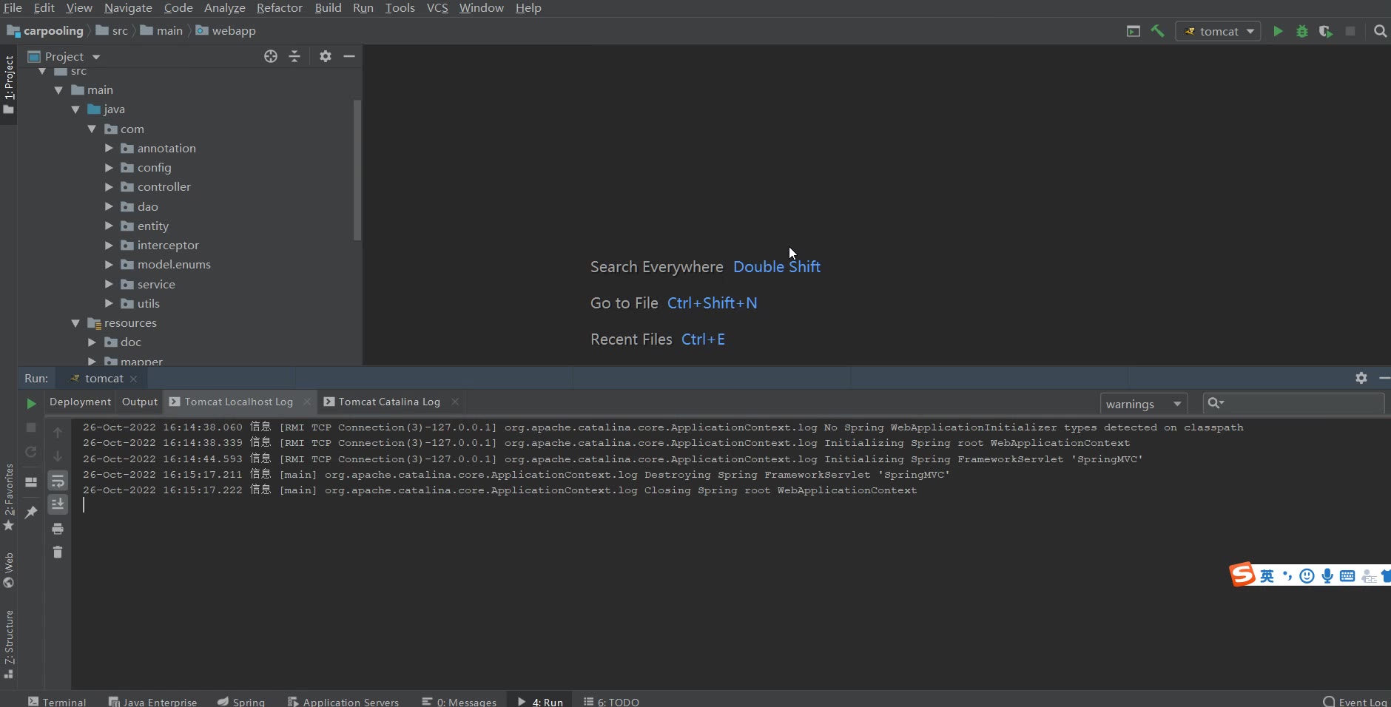The height and width of the screenshot is (707, 1391).
Task: Build project with the hammer icon
Action: point(1158,31)
